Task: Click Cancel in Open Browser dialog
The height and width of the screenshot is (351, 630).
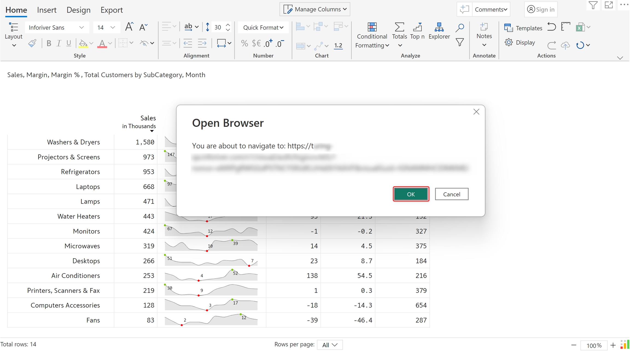Action: click(x=451, y=194)
